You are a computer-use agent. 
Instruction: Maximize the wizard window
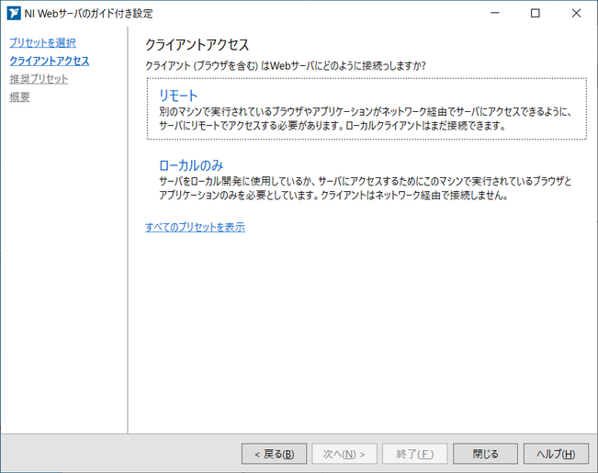pyautogui.click(x=536, y=14)
